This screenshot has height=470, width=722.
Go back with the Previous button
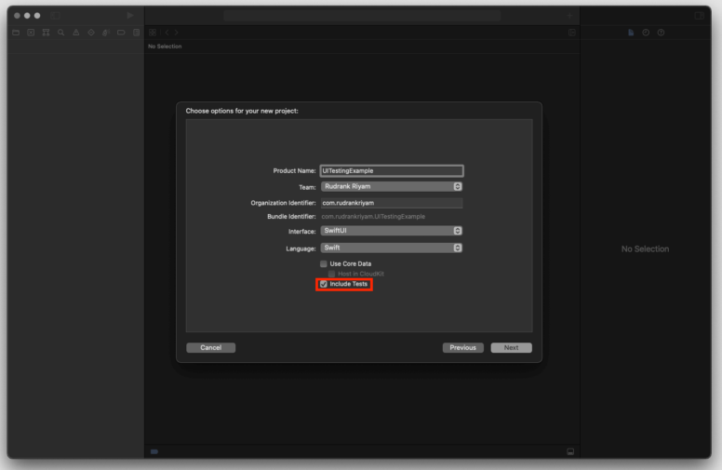(462, 347)
